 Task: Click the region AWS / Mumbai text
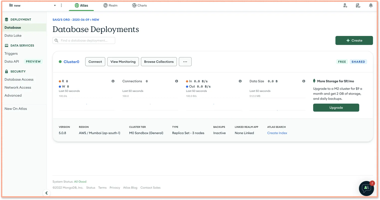coord(99,133)
